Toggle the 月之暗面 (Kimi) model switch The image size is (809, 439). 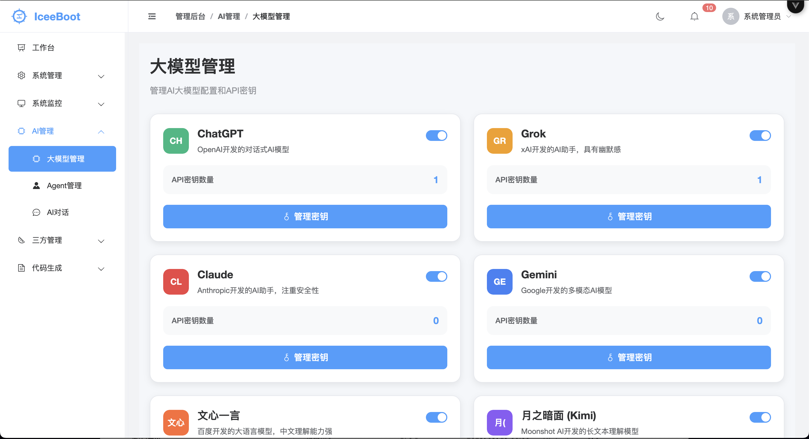(760, 417)
